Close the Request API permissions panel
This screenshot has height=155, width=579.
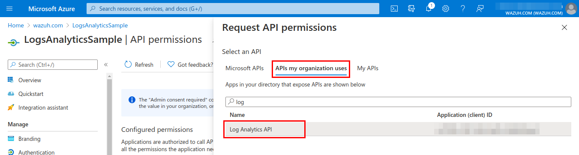coord(564,28)
